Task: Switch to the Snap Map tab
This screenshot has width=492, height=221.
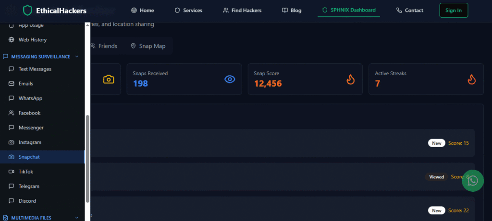Action: point(148,46)
